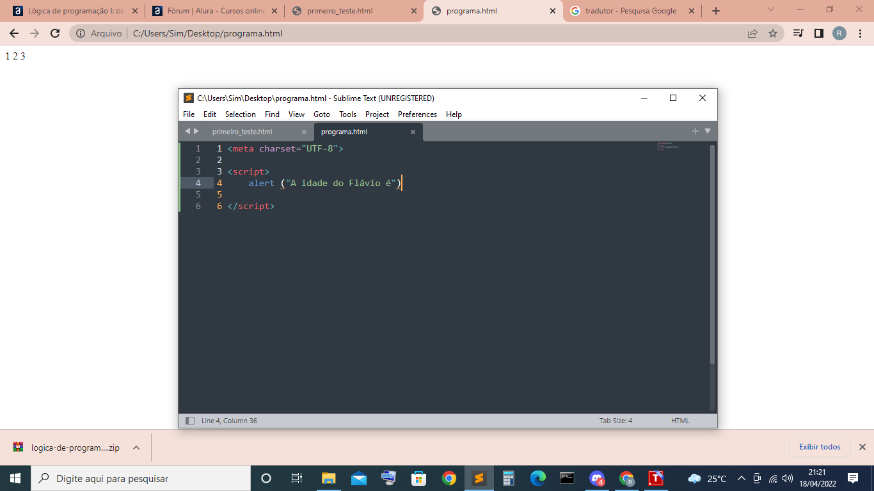Go to next tab with right arrow in Sublime
This screenshot has width=874, height=491.
point(196,131)
